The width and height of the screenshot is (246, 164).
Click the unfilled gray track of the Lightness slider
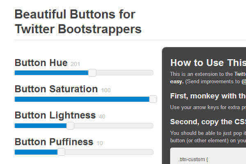coord(111,125)
